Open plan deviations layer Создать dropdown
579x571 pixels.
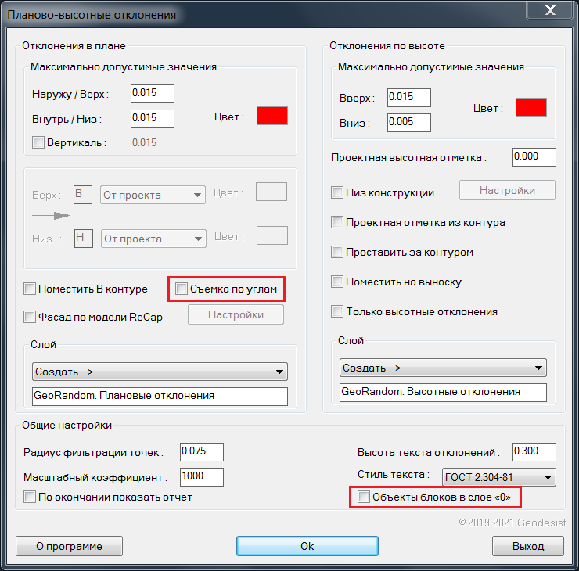[x=160, y=372]
